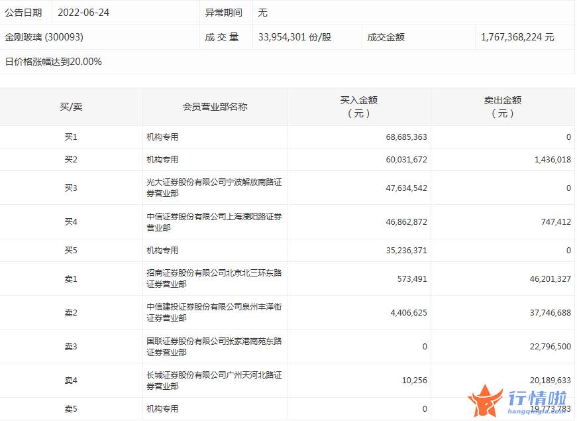Click 光大证券宁波解放南路 branch name
This screenshot has width=577, height=421.
click(214, 188)
